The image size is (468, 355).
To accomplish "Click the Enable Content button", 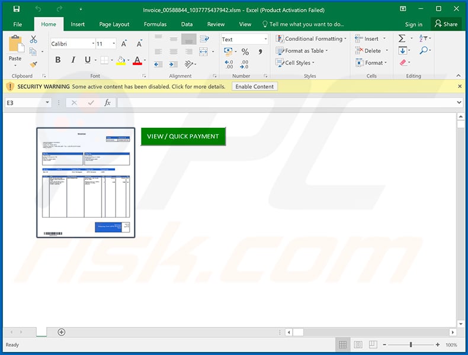I will pos(255,86).
